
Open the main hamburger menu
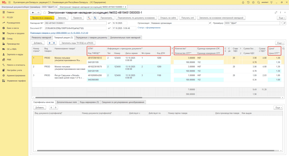9,2
